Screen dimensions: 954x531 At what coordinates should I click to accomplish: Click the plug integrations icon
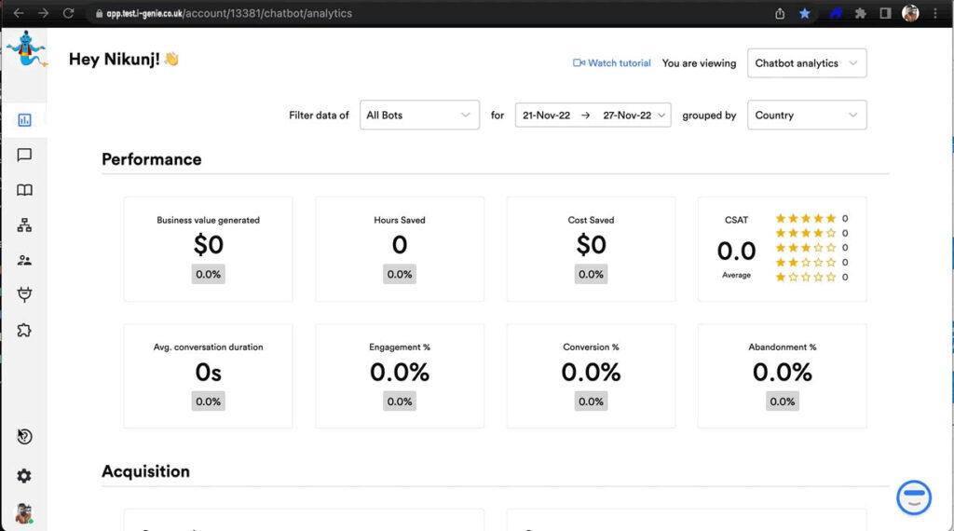pos(24,295)
